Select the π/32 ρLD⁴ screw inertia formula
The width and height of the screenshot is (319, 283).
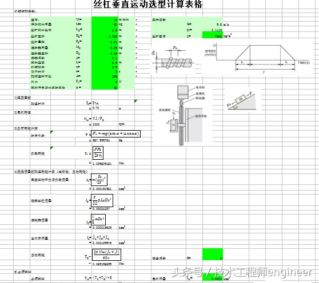pos(102,201)
